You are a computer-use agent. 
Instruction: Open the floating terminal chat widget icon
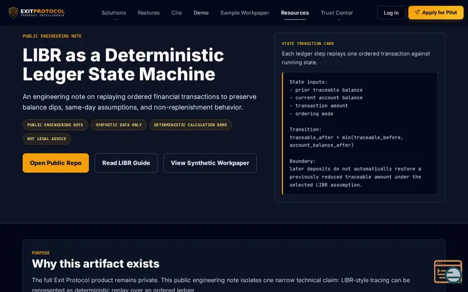click(448, 272)
